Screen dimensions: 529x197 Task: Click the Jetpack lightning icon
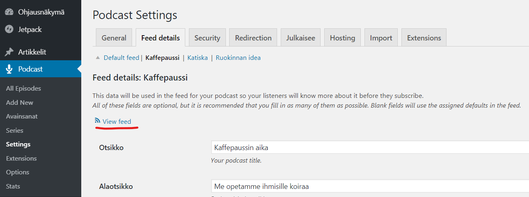(9, 30)
